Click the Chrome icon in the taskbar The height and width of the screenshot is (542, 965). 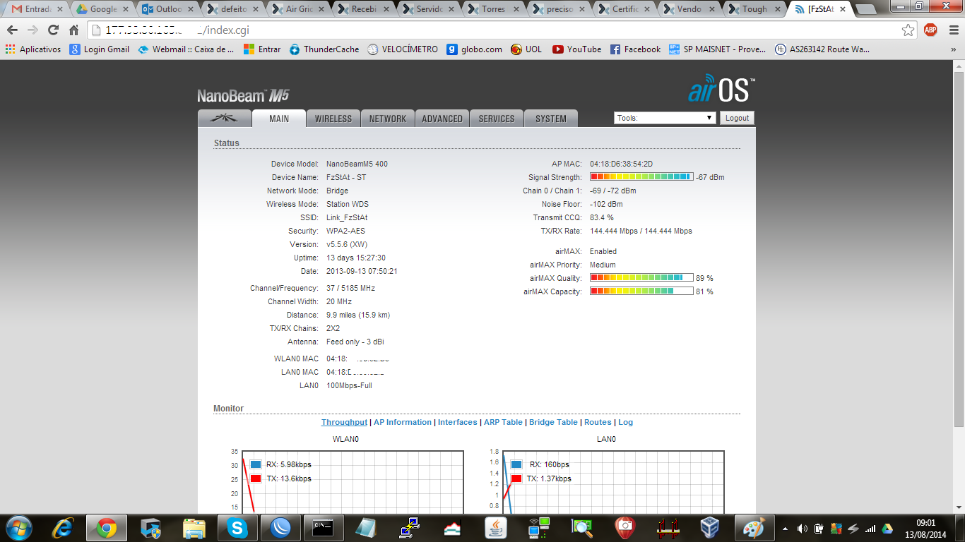coord(107,528)
